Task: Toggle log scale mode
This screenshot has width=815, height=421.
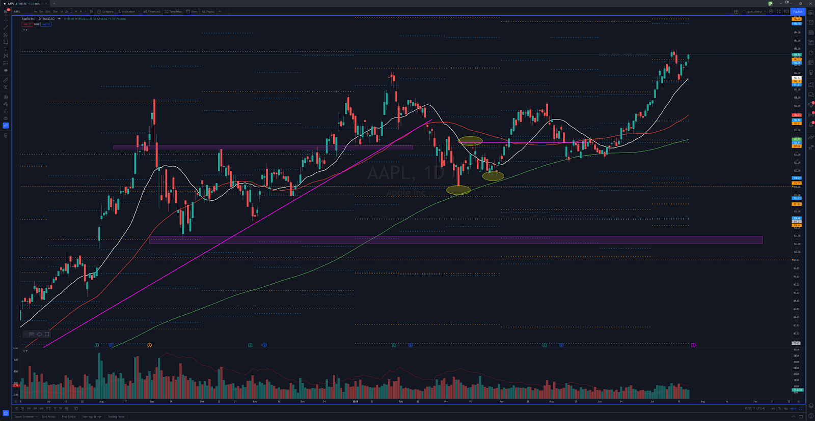Action: pyautogui.click(x=785, y=408)
